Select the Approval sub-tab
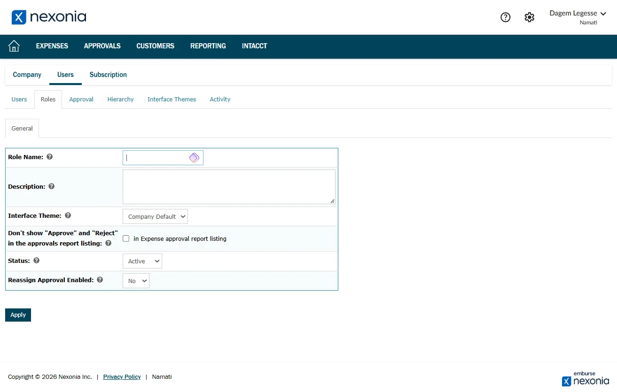Screen dimensions: 617x392 click(81, 99)
